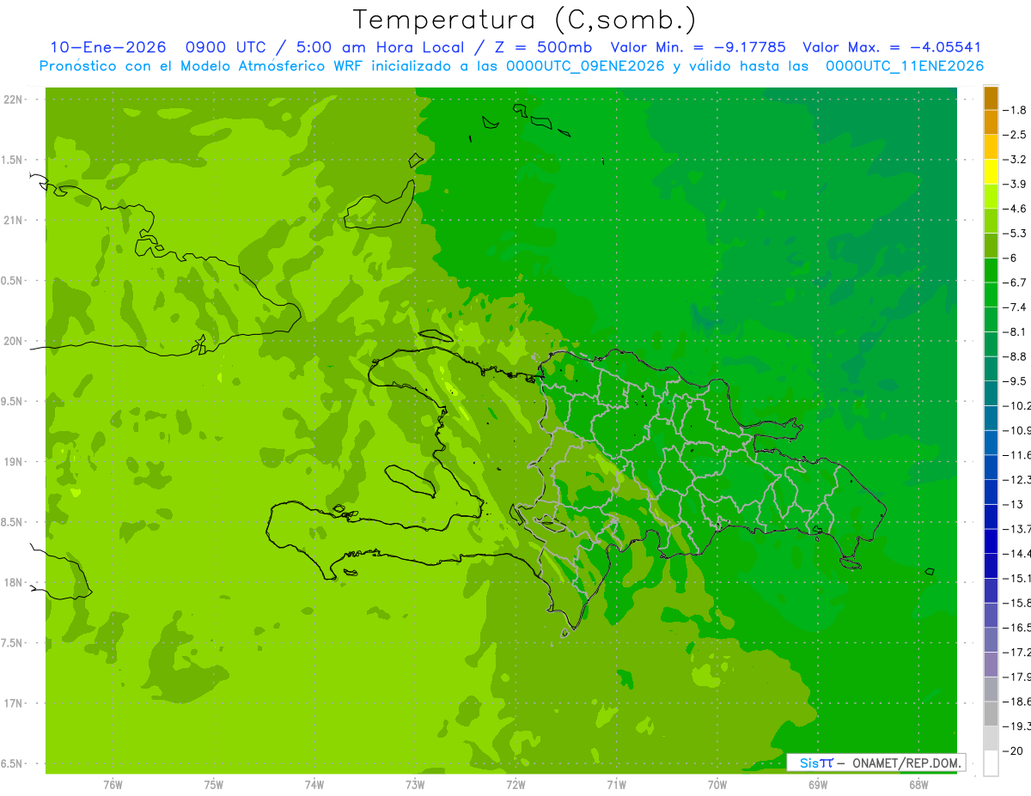Click the lime swatch between -3.9 and -4.6
Image resolution: width=1031 pixels, height=796 pixels.
(991, 197)
